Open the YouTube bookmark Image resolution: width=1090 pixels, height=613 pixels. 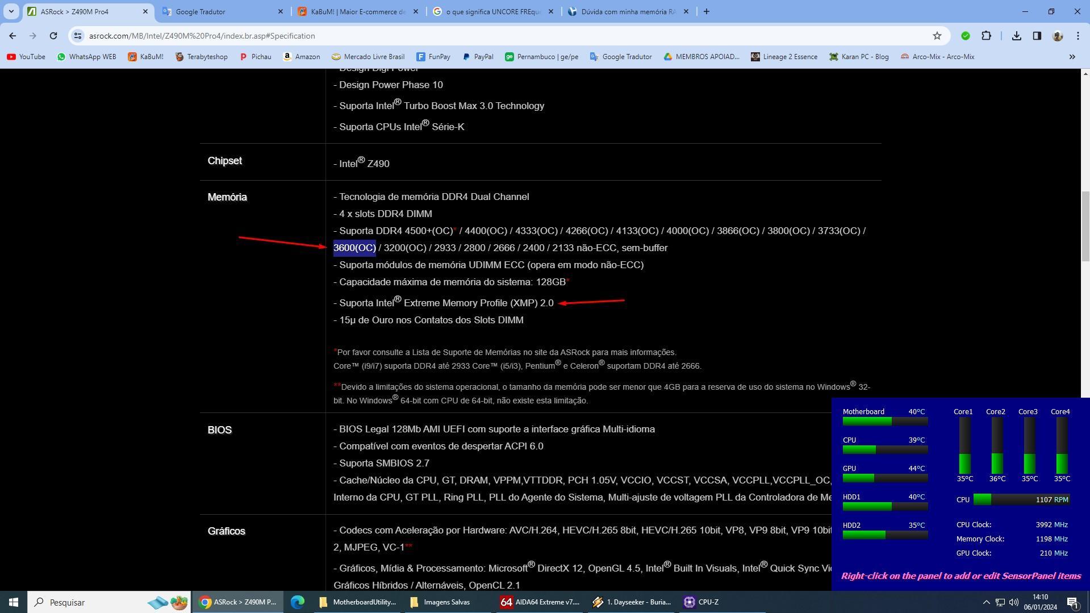(x=26, y=57)
